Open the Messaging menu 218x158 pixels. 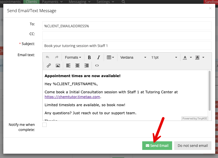pyautogui.click(x=80, y=2)
